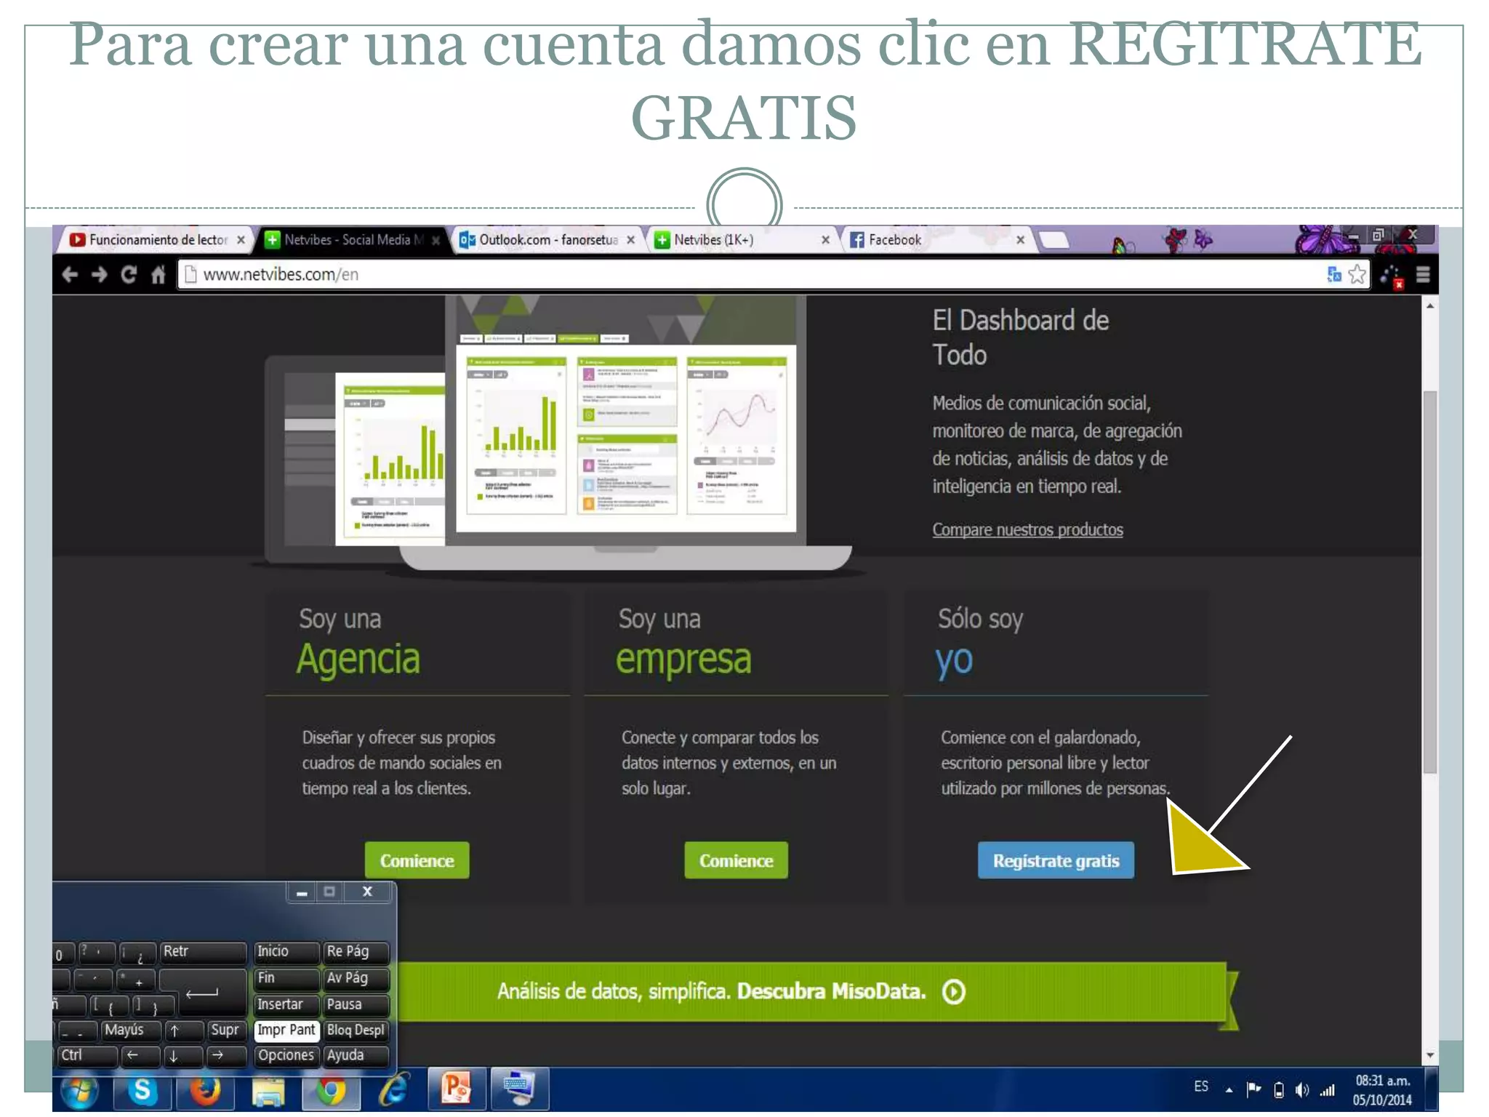Open Action Center flag tray icon

click(x=1253, y=1090)
